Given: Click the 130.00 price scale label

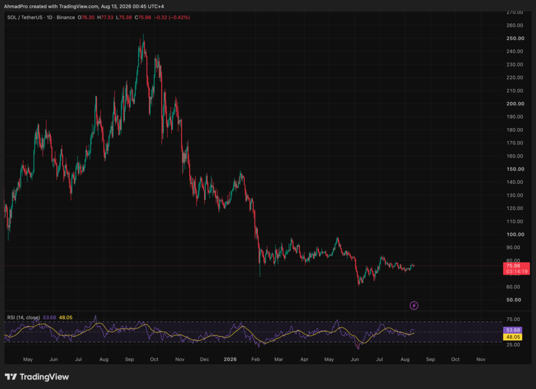Looking at the screenshot, I should point(515,195).
